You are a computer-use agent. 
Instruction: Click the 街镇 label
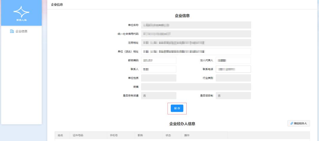(x=136, y=87)
